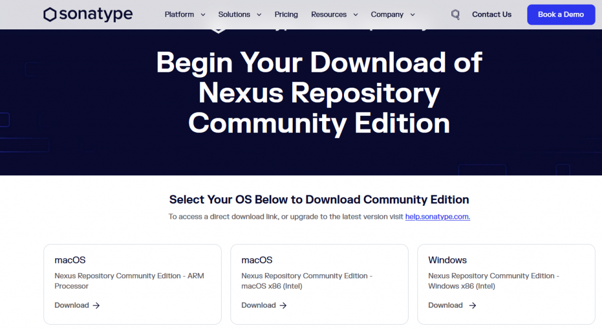
Task: Click the Sonatype hexagon logo icon
Action: pos(50,15)
